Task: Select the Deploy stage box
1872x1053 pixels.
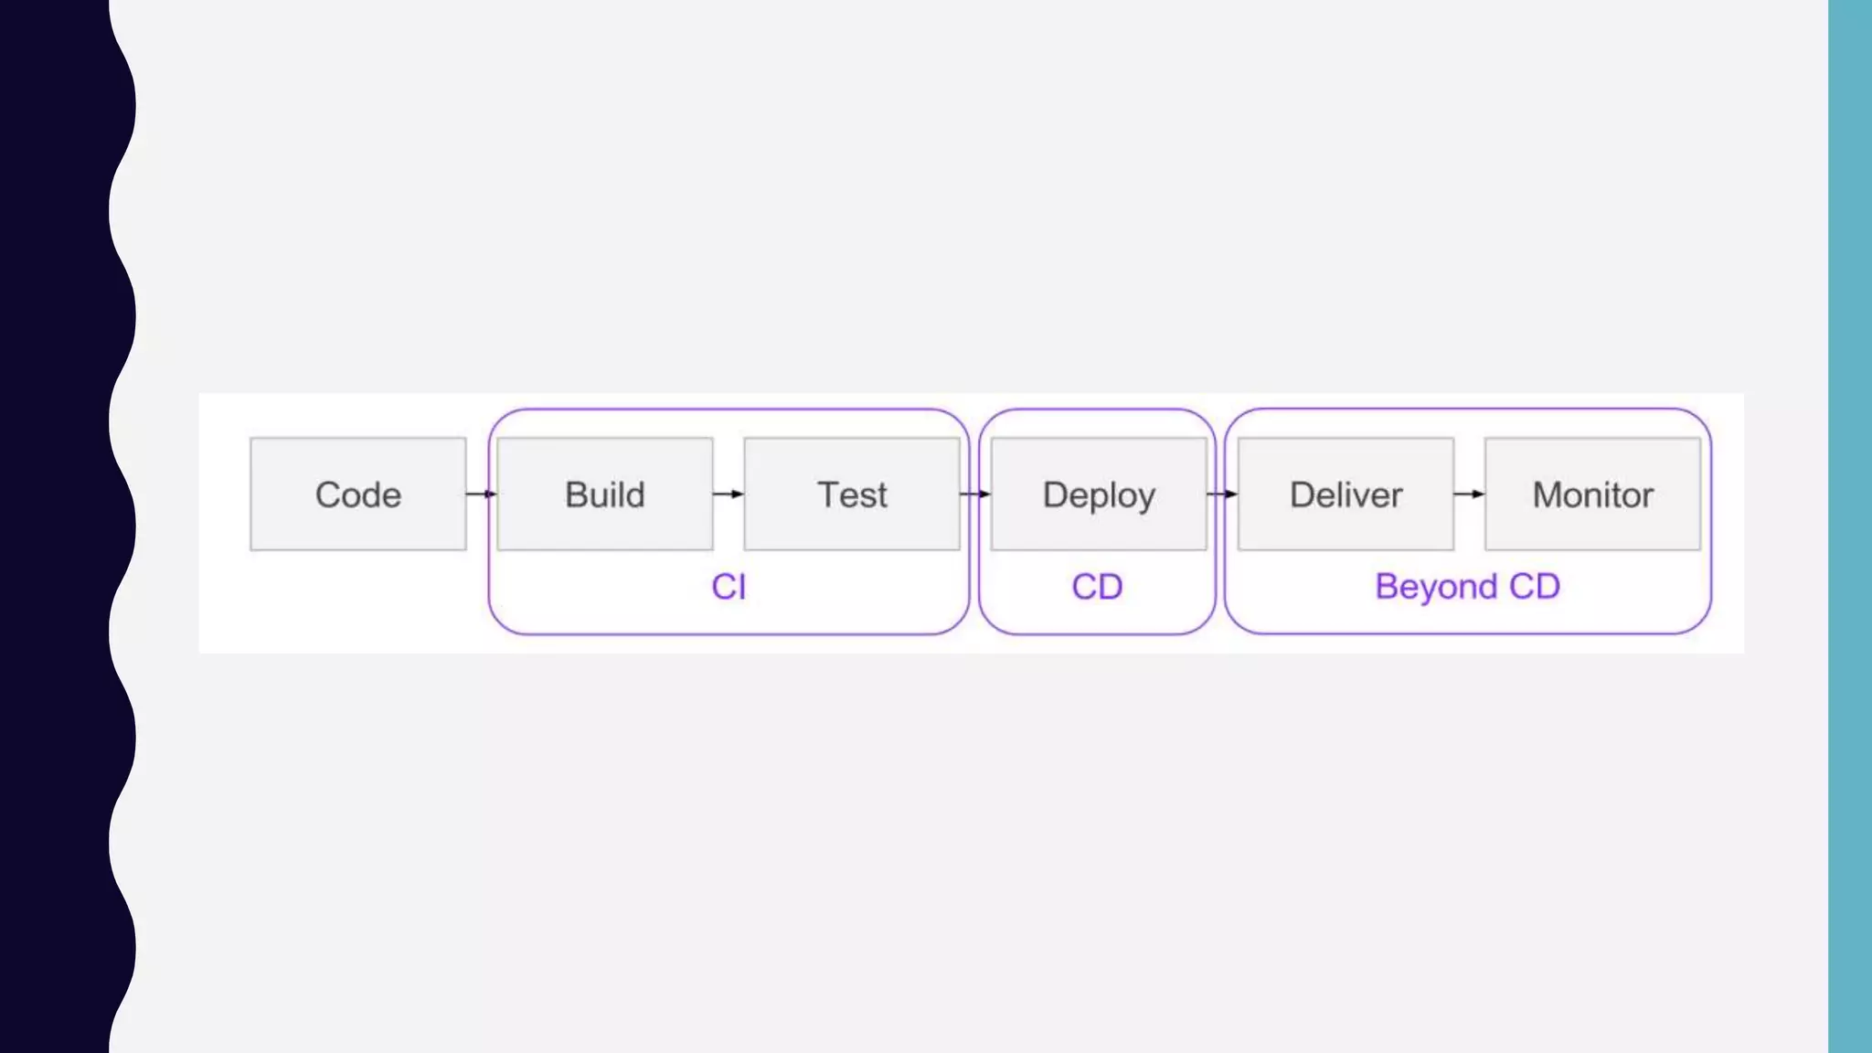Action: coord(1098,495)
